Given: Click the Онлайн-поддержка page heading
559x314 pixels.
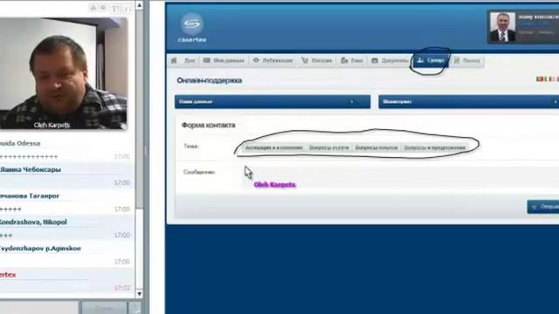Looking at the screenshot, I should (x=210, y=80).
